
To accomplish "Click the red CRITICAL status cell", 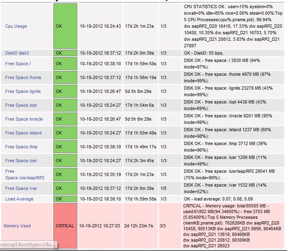I will pyautogui.click(x=65, y=226).
